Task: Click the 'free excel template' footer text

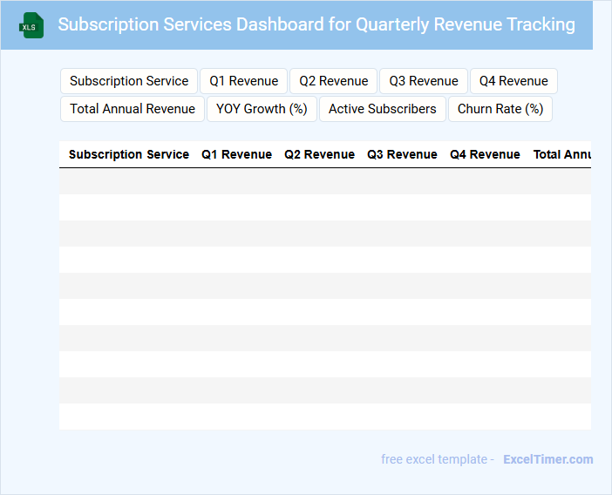Action: [437, 459]
